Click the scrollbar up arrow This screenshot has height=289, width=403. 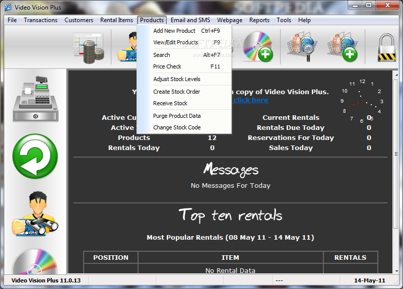[x=396, y=75]
